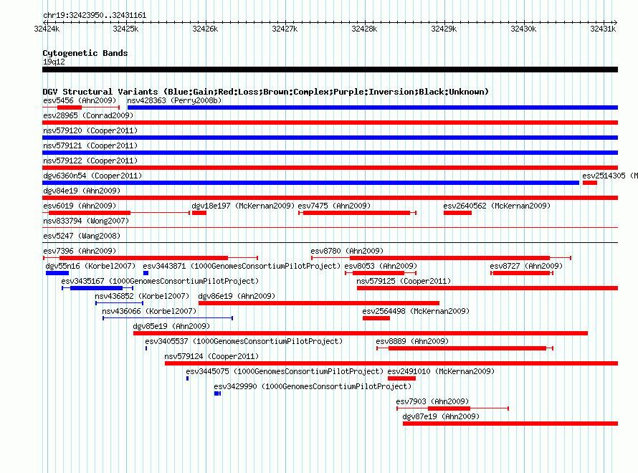Select the esv2514305 variant label
Screen dimensions: 638x473
[609, 176]
